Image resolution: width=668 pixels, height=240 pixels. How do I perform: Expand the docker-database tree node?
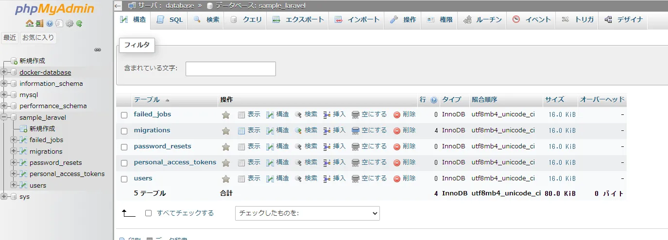point(4,72)
